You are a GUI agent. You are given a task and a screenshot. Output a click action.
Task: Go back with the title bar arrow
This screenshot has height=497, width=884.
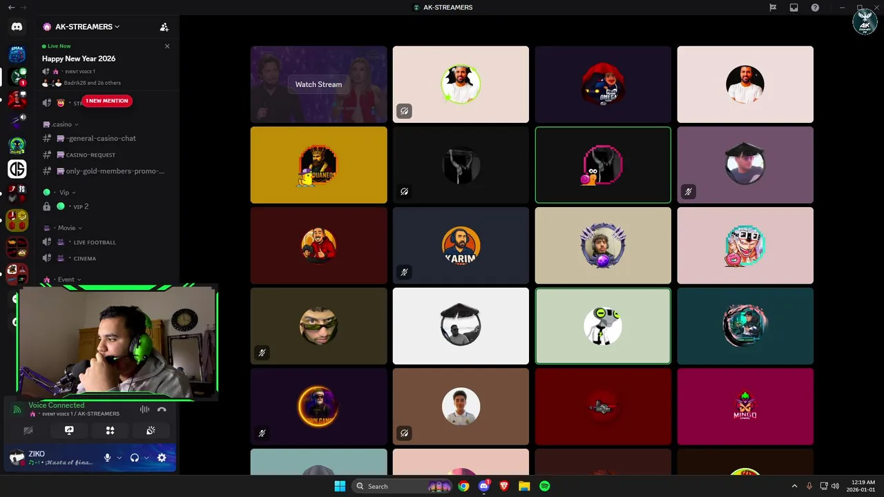point(11,8)
